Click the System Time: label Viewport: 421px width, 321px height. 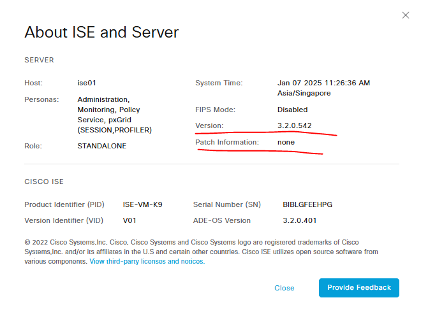[x=219, y=83]
